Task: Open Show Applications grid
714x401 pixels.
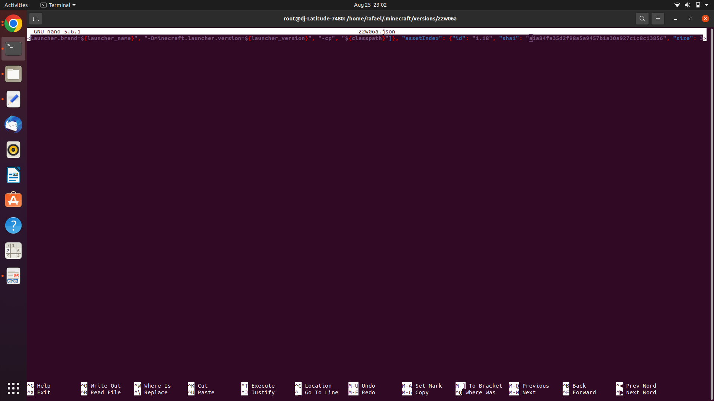Action: coord(13,388)
